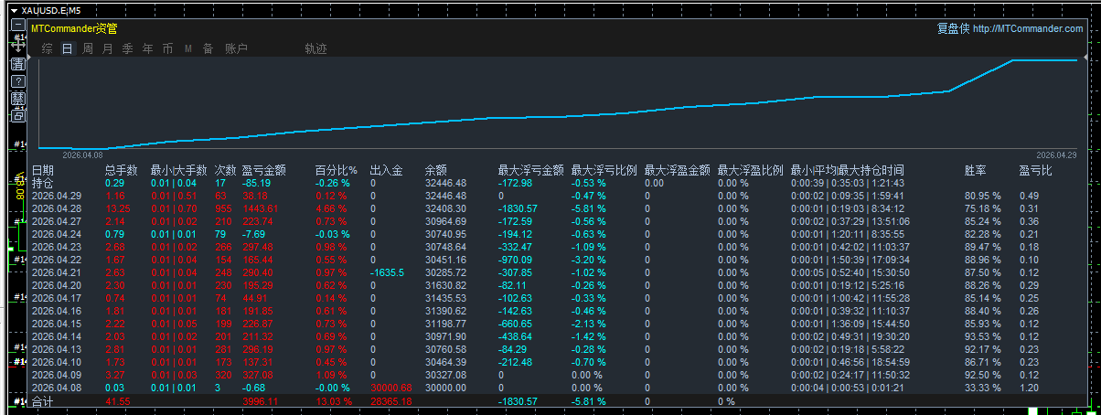Viewport: 1101px width, 415px height.
Task: Click the 余额 column header
Action: tap(436, 170)
